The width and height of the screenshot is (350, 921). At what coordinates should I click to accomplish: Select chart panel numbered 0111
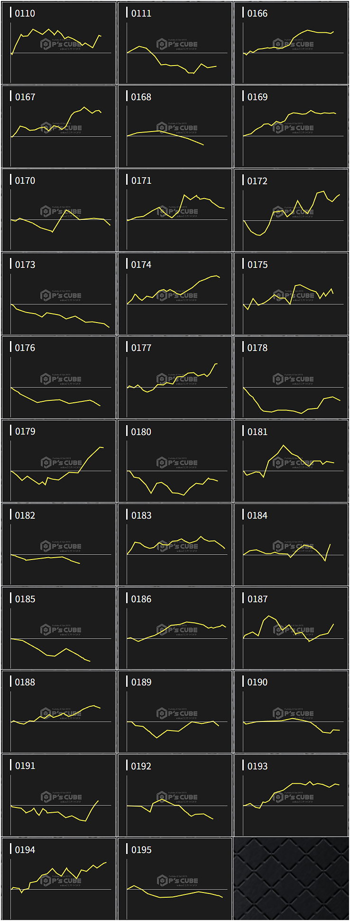pos(175,43)
